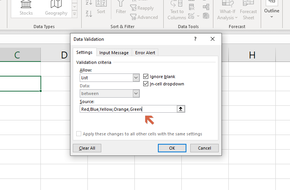Viewport: 290px width, 190px height.
Task: Toggle In-cell dropdown checkbox
Action: [x=146, y=84]
